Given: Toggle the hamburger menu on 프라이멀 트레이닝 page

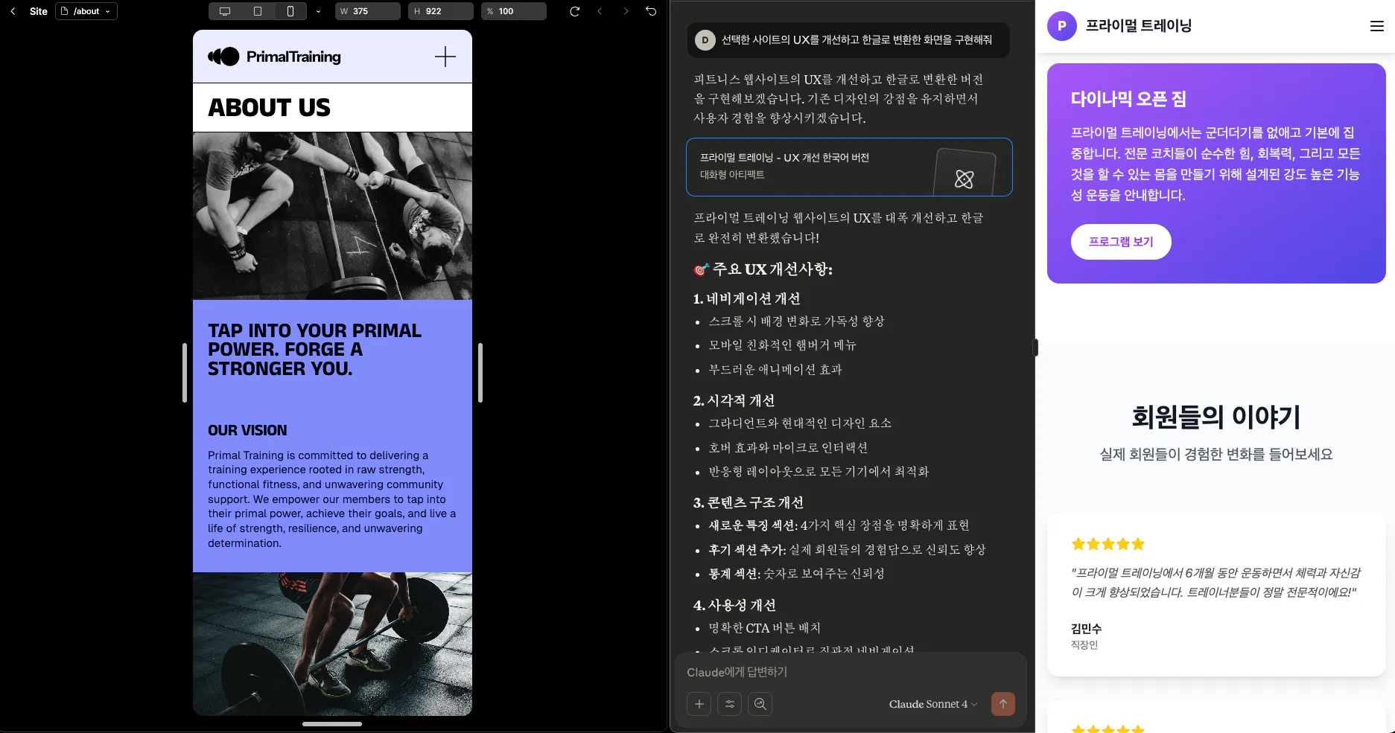Looking at the screenshot, I should click(x=1376, y=25).
